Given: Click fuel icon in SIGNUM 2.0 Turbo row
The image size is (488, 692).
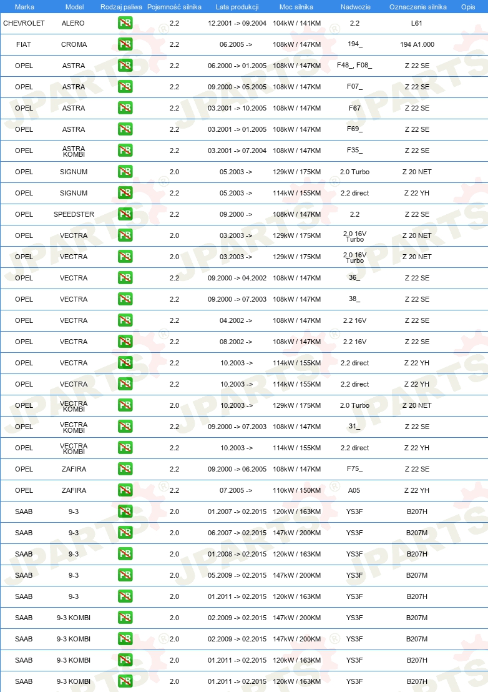Looking at the screenshot, I should 125,172.
